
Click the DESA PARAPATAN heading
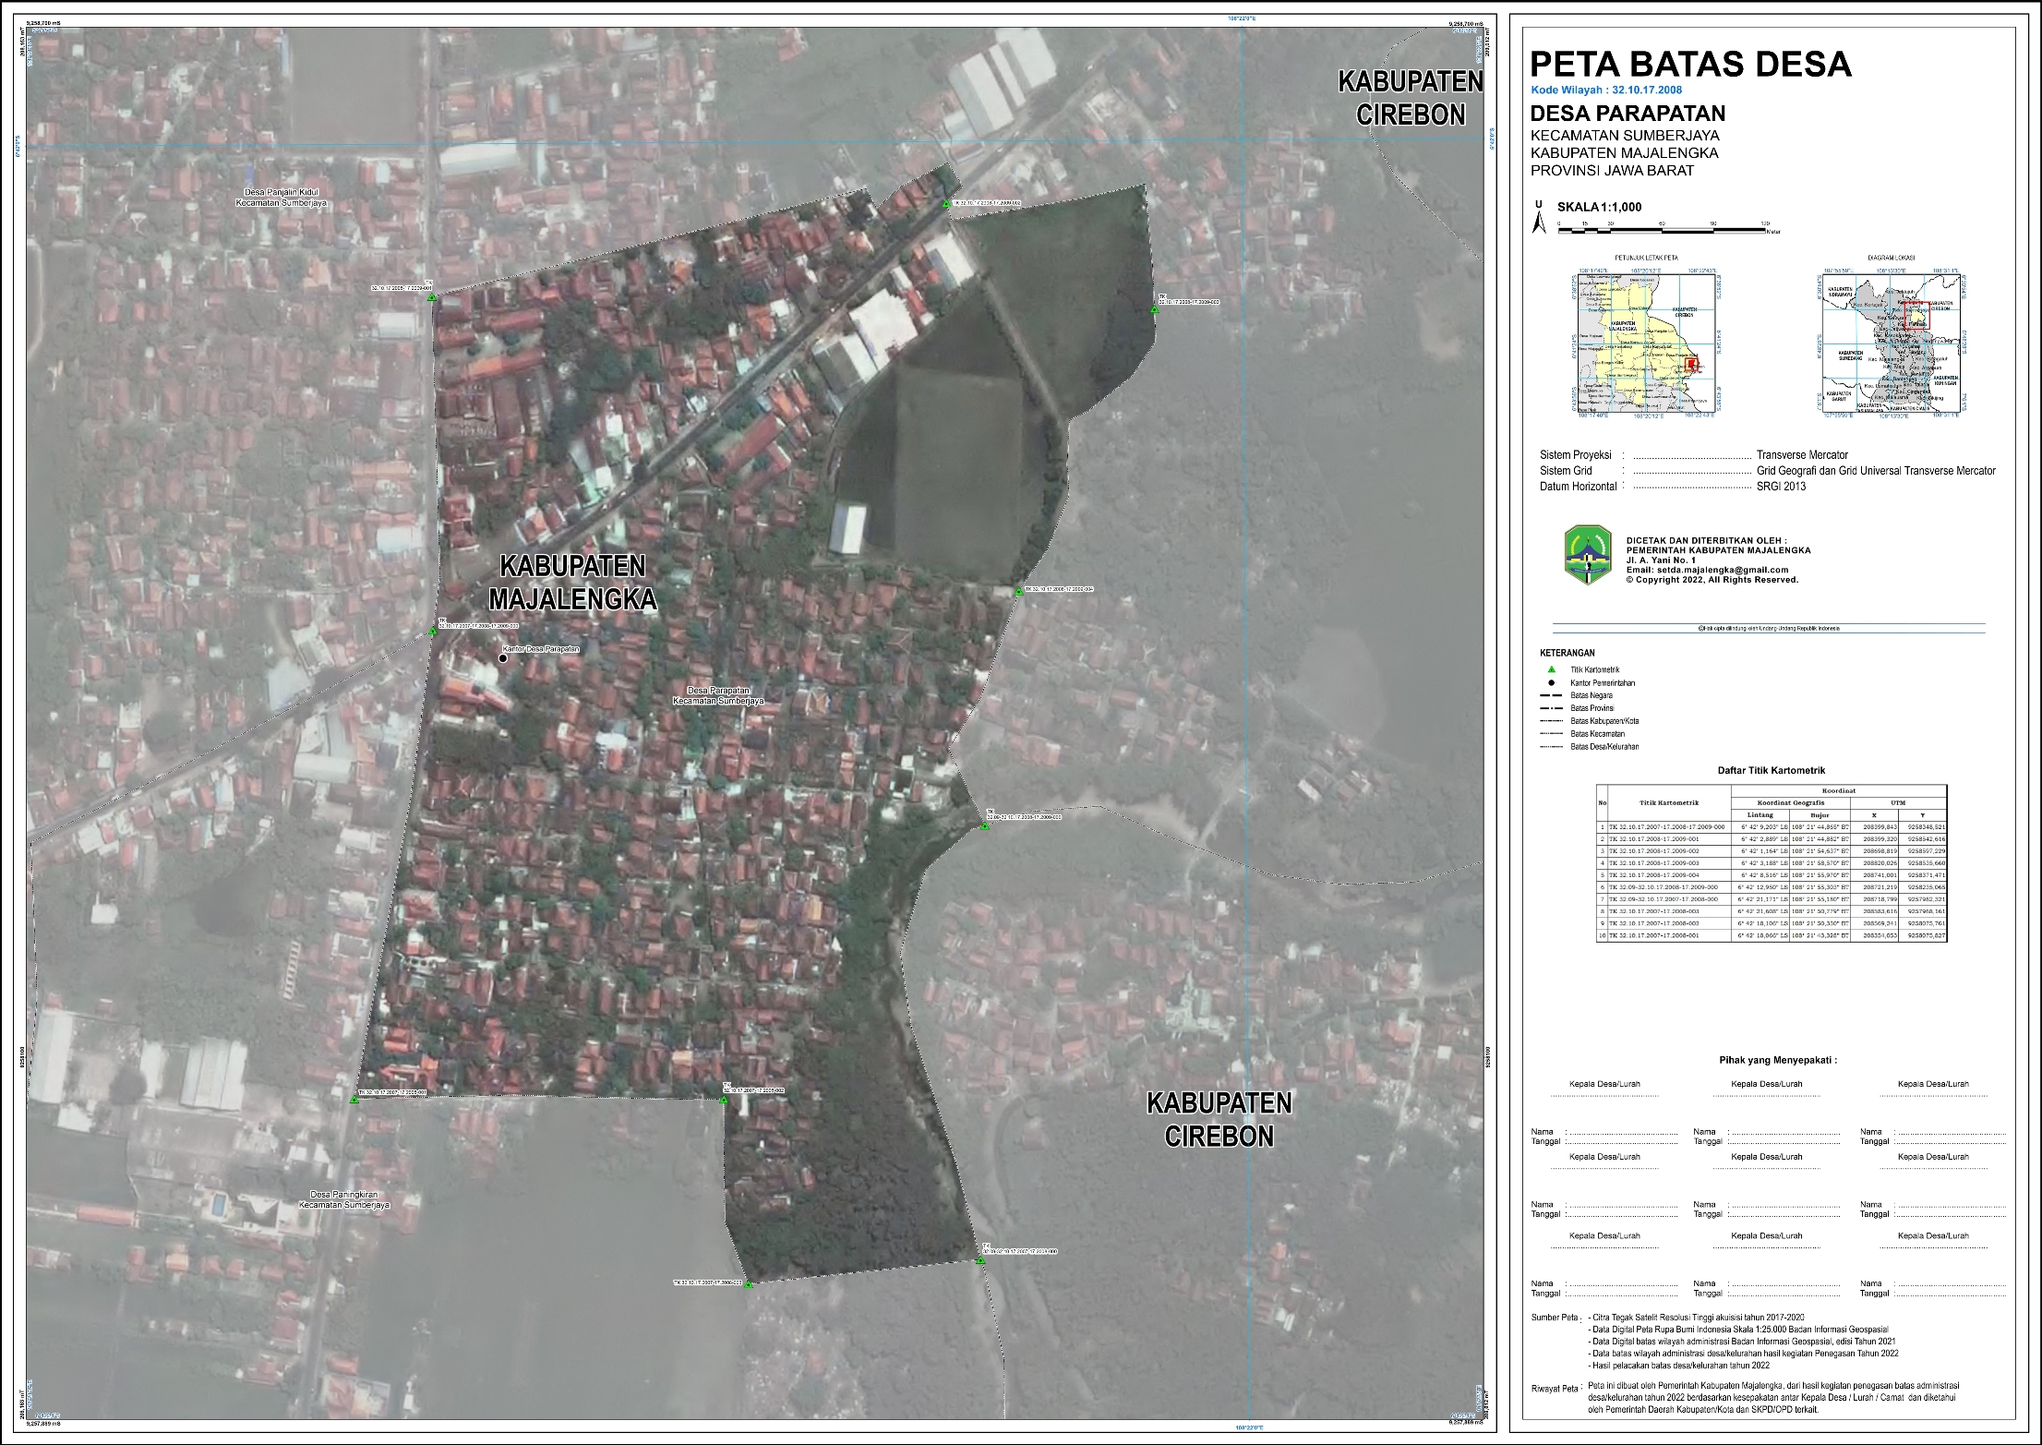click(1628, 114)
